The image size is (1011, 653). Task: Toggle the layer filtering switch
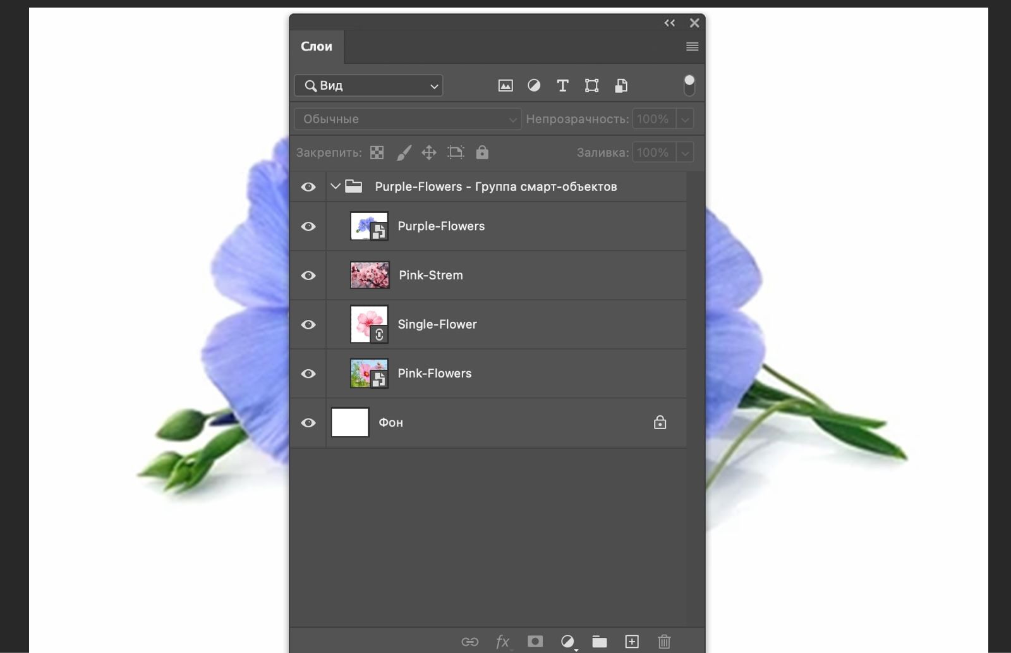(689, 85)
